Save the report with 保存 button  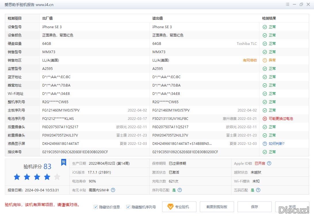click(254, 207)
